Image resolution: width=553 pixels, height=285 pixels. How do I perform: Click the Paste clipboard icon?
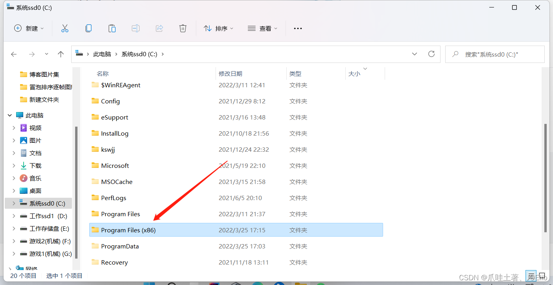click(x=112, y=28)
